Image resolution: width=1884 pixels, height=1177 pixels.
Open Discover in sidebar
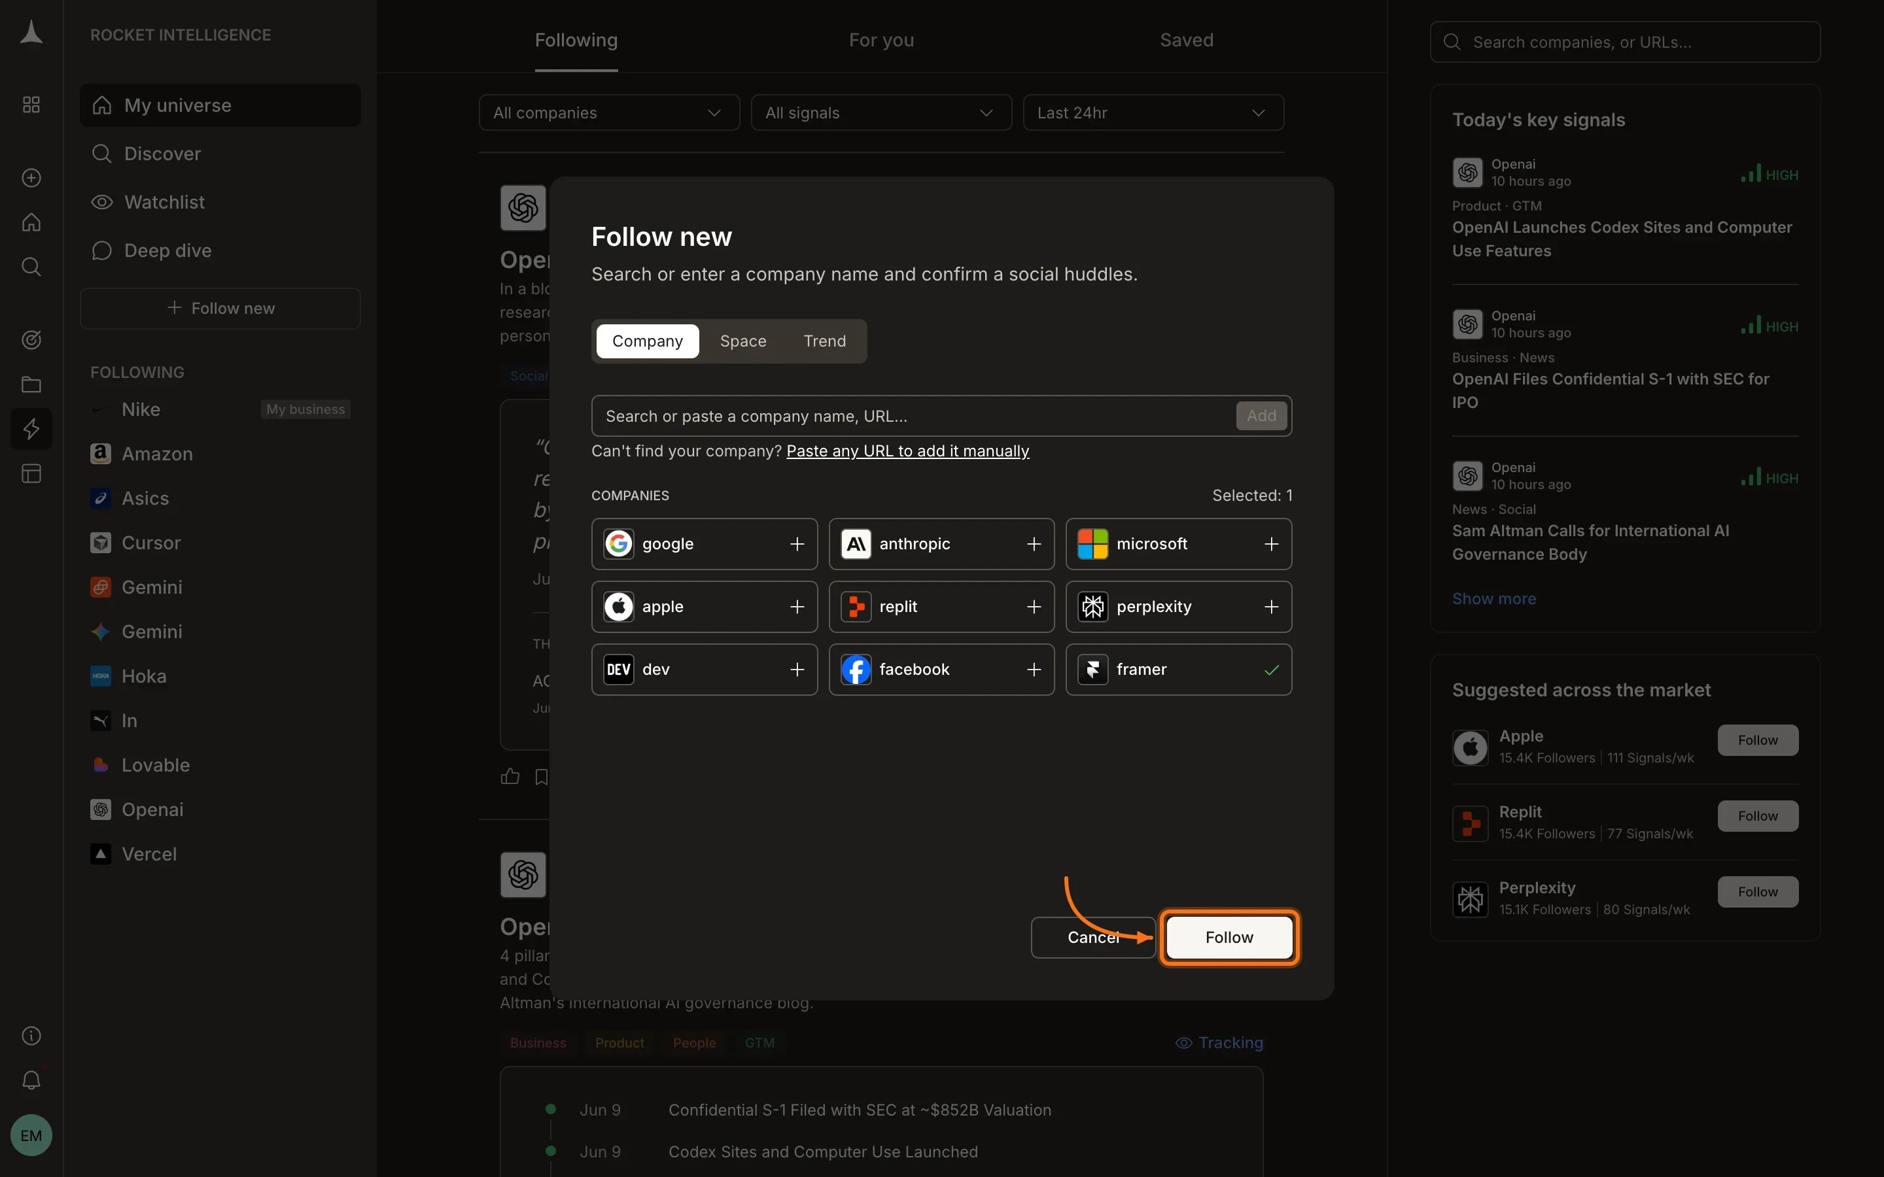220,154
